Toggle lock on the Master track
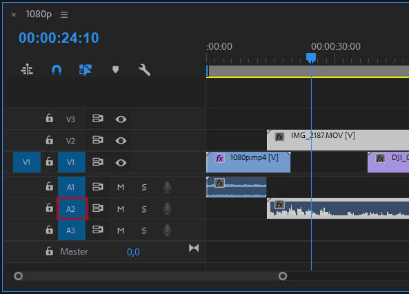This screenshot has width=409, height=294. (x=49, y=251)
